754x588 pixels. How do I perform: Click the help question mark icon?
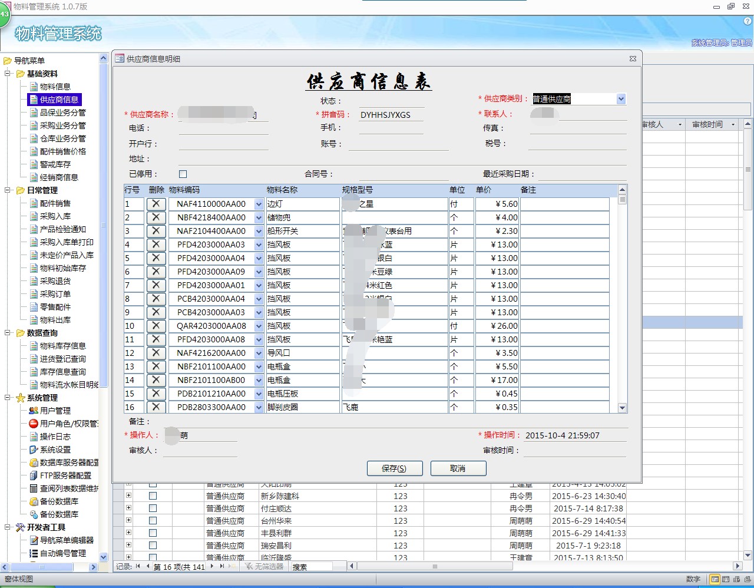[x=748, y=21]
